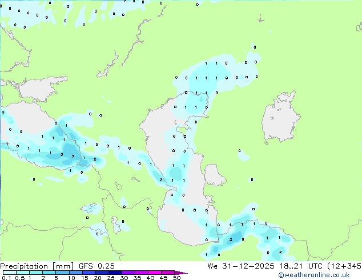Pick the 1–2 mm legend color box
362x280 pixels.
pos(36,273)
